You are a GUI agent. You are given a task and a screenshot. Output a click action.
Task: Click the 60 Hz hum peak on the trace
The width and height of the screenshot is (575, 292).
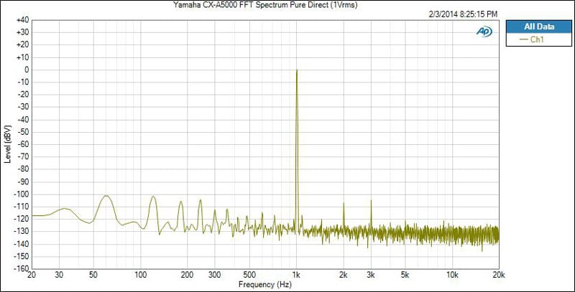106,196
